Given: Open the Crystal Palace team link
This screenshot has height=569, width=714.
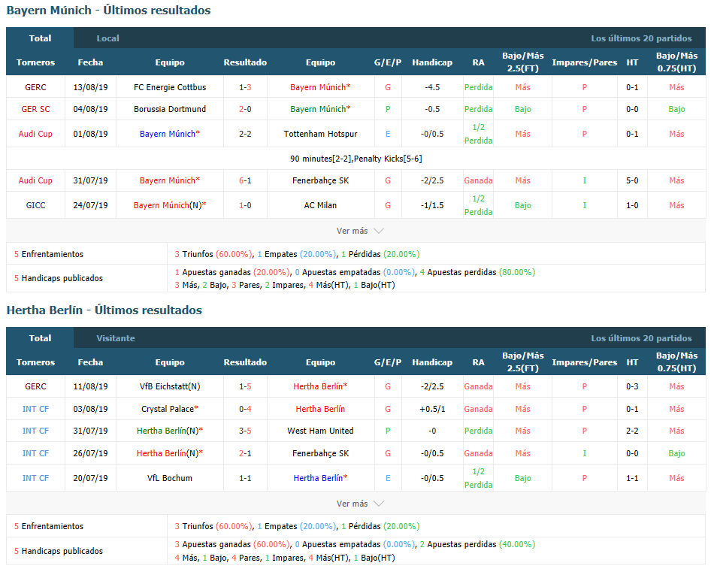Looking at the screenshot, I should 168,409.
